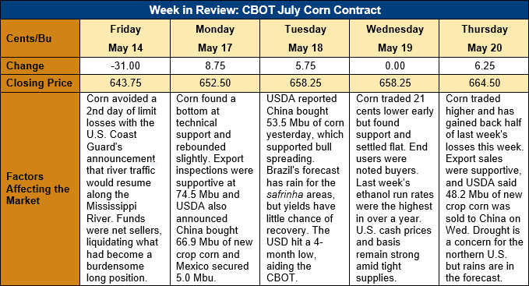Click the 664.50 closing price cell
Image resolution: width=529 pixels, height=286 pixels.
coord(484,83)
